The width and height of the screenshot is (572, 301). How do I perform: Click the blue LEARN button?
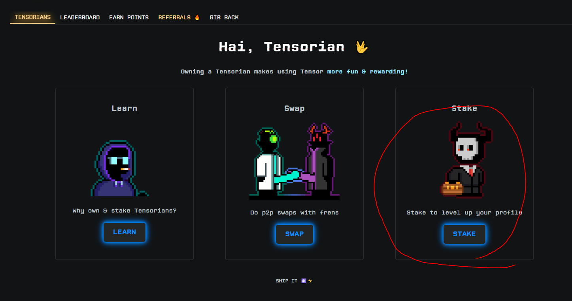[x=125, y=232]
